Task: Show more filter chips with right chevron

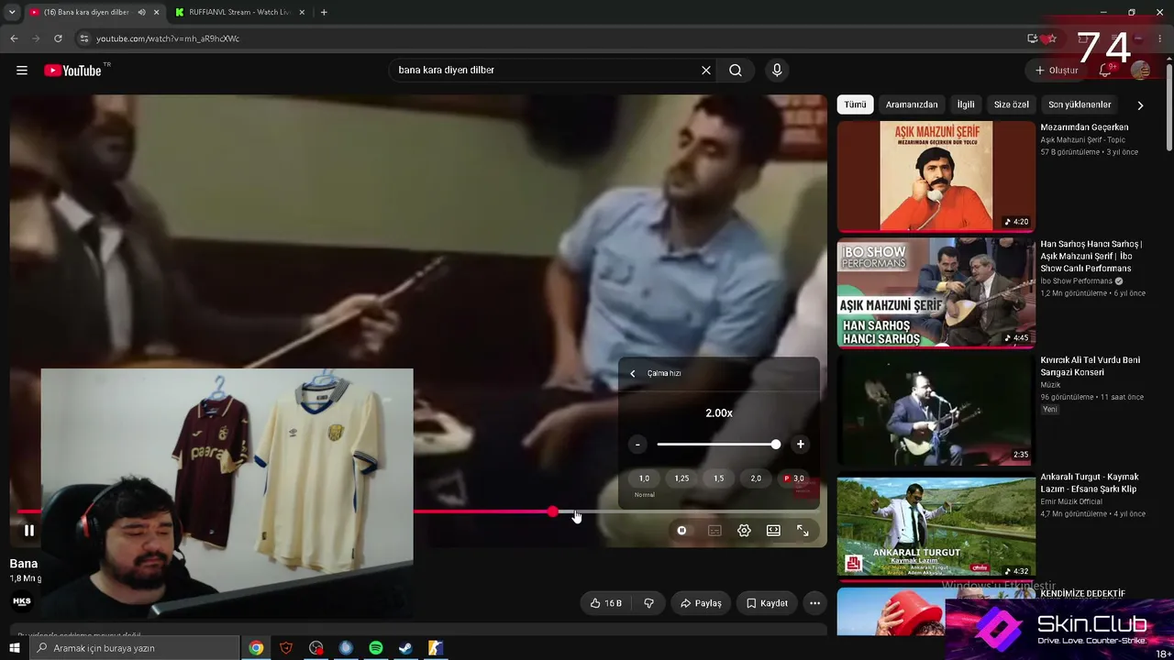Action: point(1140,105)
